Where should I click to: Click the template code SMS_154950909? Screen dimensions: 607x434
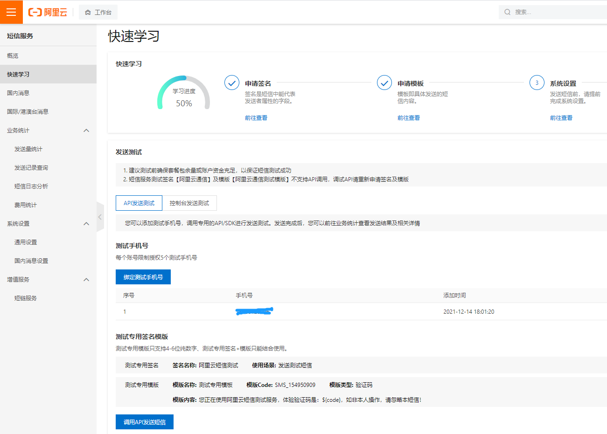click(295, 385)
